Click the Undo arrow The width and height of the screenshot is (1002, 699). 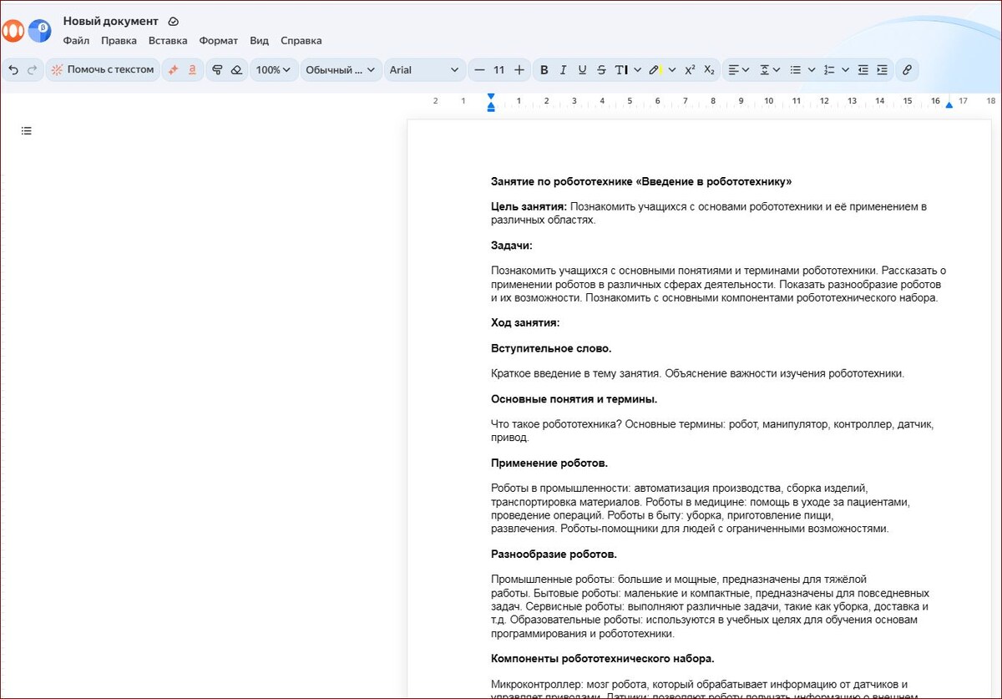click(x=13, y=70)
